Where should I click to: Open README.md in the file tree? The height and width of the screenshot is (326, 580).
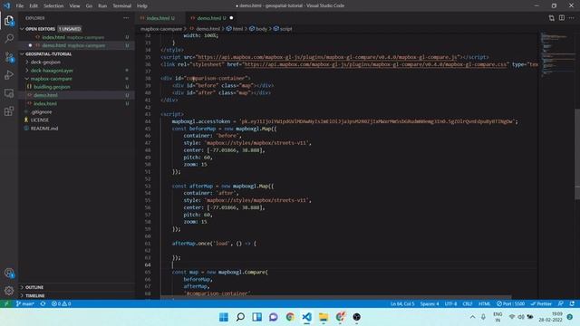(44, 129)
